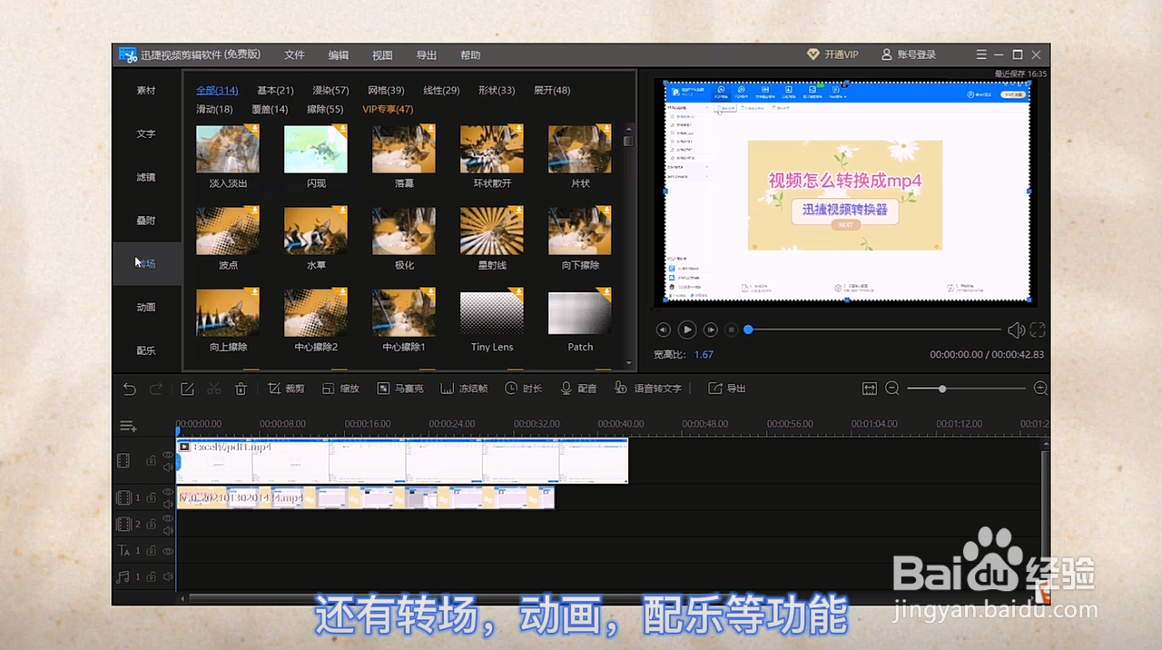Mute the audio track with the speaker icon
Screen dimensions: 1162x650
coord(166,576)
